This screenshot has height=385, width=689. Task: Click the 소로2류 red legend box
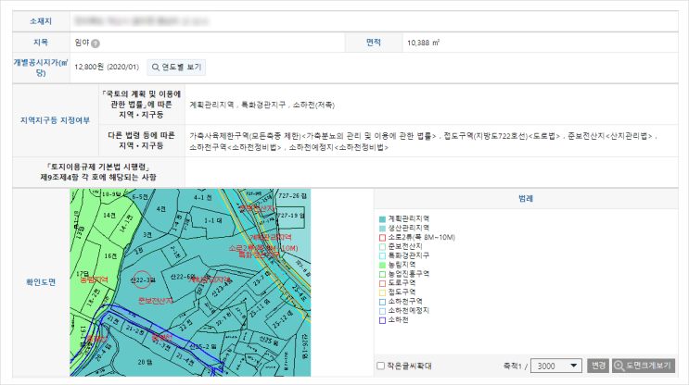(382, 237)
